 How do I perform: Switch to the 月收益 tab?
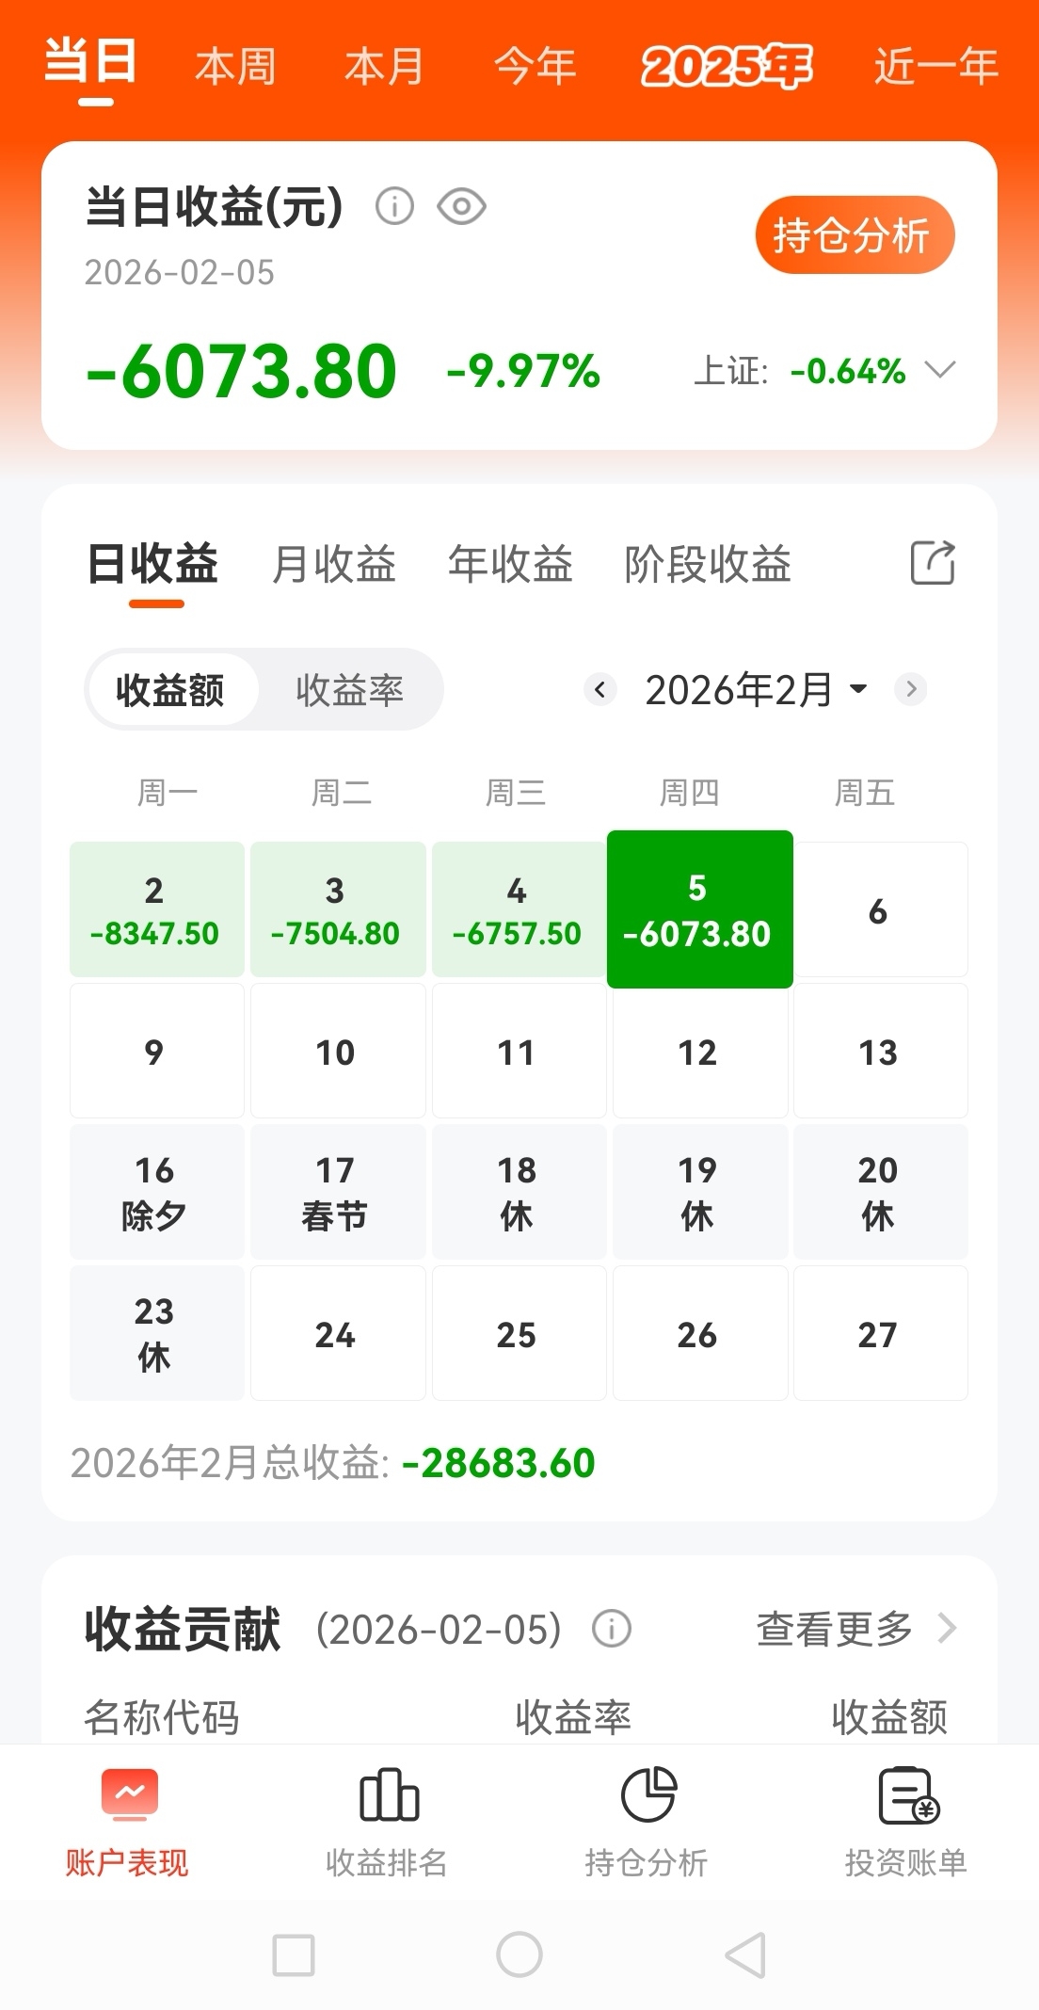(x=333, y=565)
